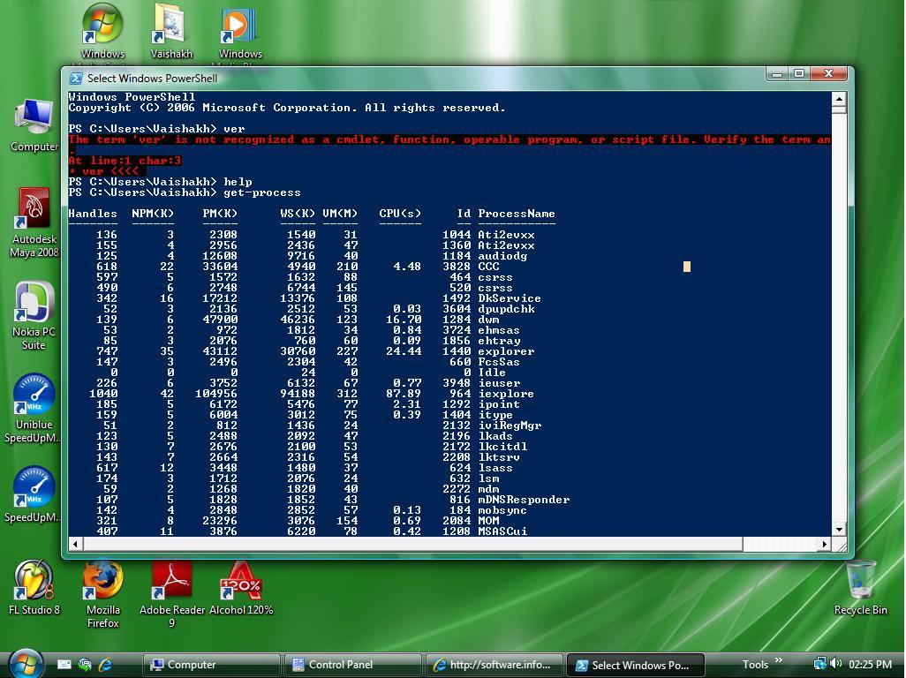Image resolution: width=906 pixels, height=678 pixels.
Task: Click the 'MSASCui' process name
Action: 502,531
